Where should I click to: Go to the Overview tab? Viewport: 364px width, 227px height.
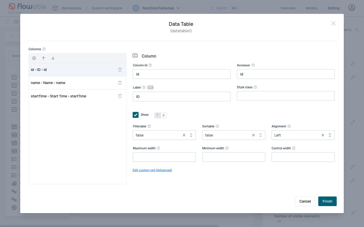(288, 8)
